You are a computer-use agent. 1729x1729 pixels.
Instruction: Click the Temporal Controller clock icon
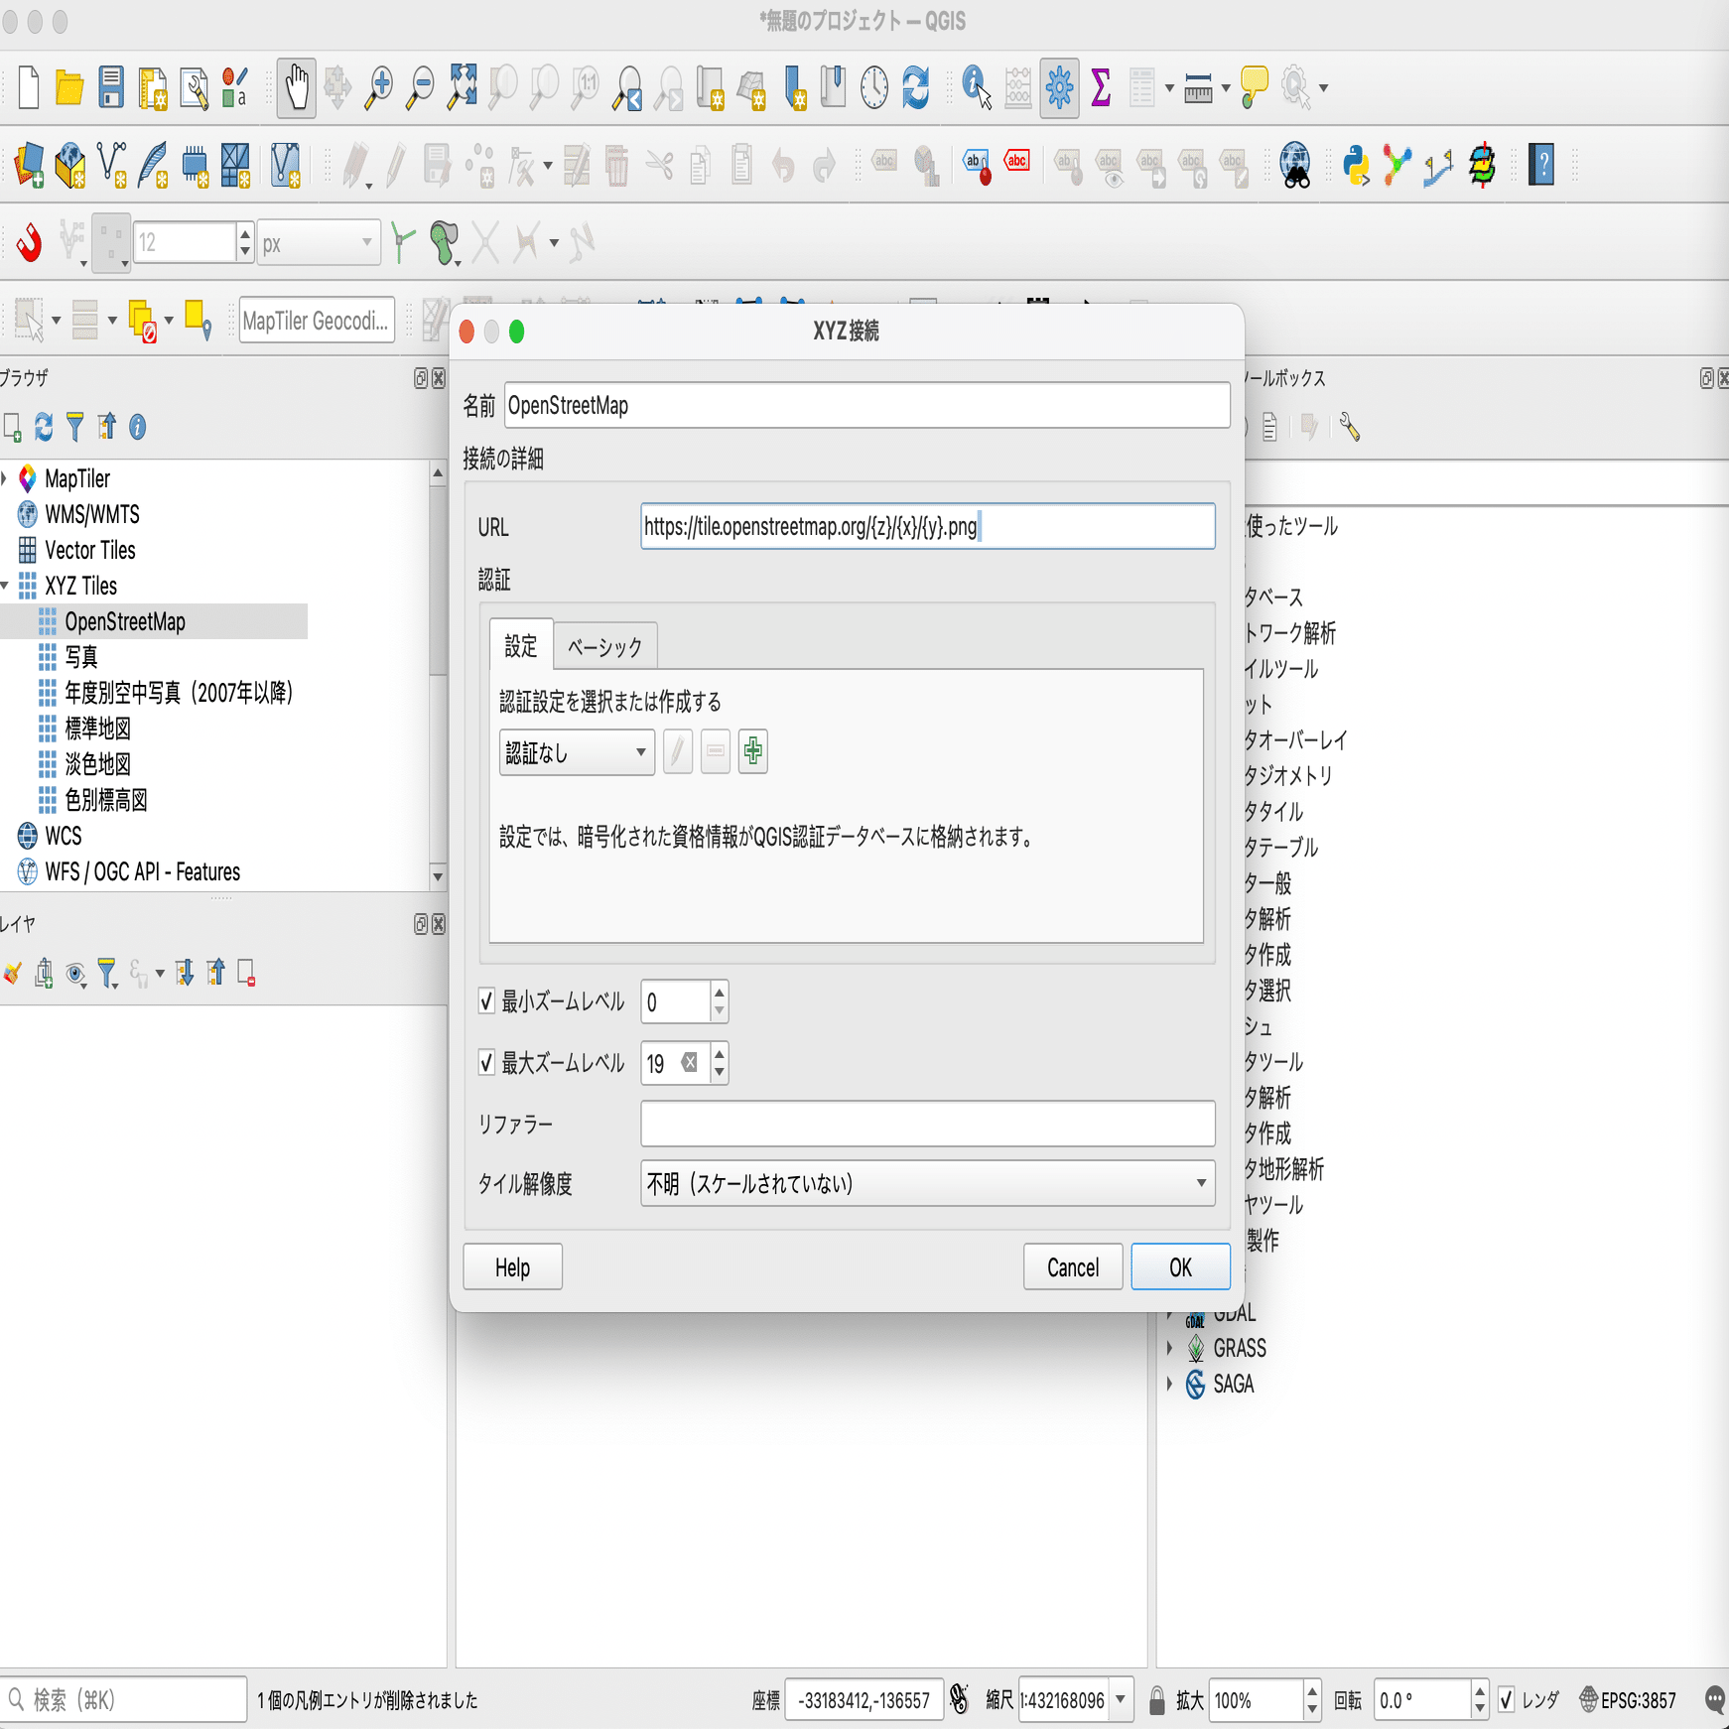(874, 87)
